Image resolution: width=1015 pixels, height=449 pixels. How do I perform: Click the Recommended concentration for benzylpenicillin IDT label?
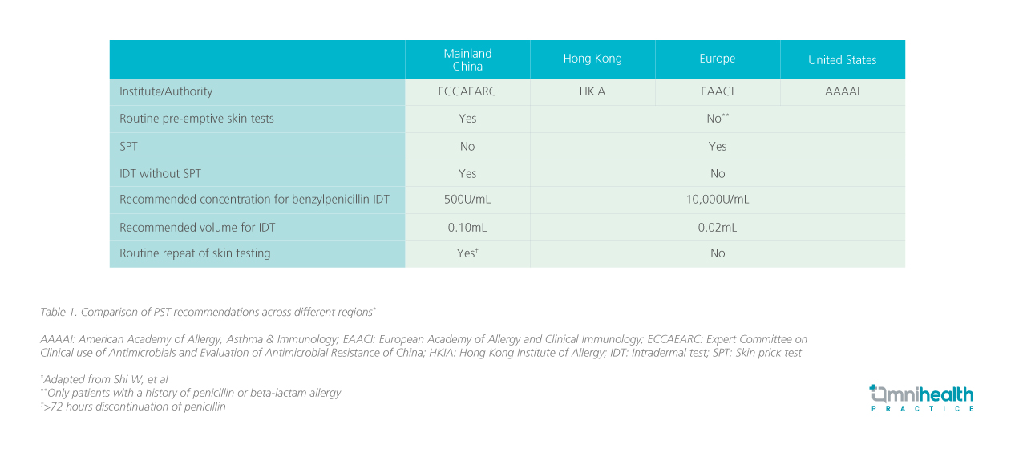click(x=254, y=200)
